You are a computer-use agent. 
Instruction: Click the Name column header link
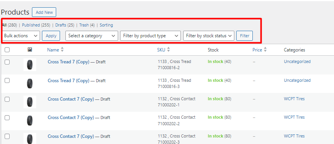pyautogui.click(x=53, y=50)
